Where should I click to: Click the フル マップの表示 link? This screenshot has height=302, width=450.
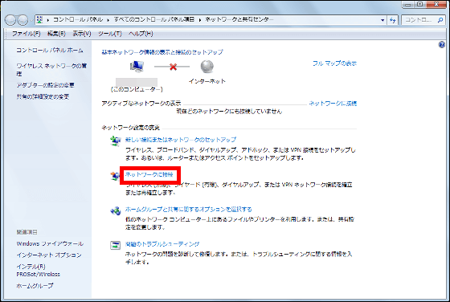[334, 63]
